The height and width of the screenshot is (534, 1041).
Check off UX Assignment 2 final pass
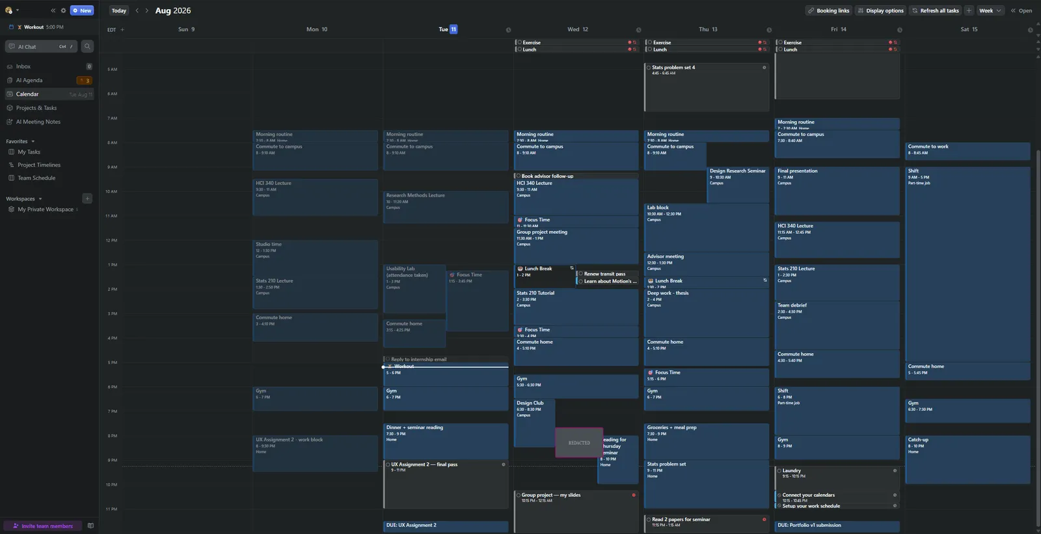click(x=388, y=465)
